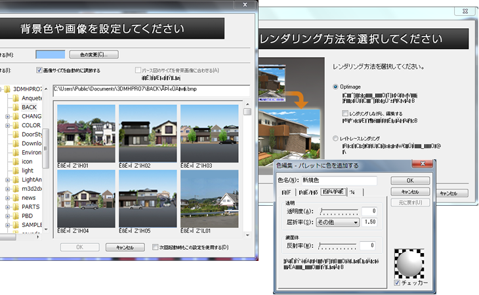The image size is (479, 295).
Task: Select the first house background thumbnail
Action: (x=86, y=133)
